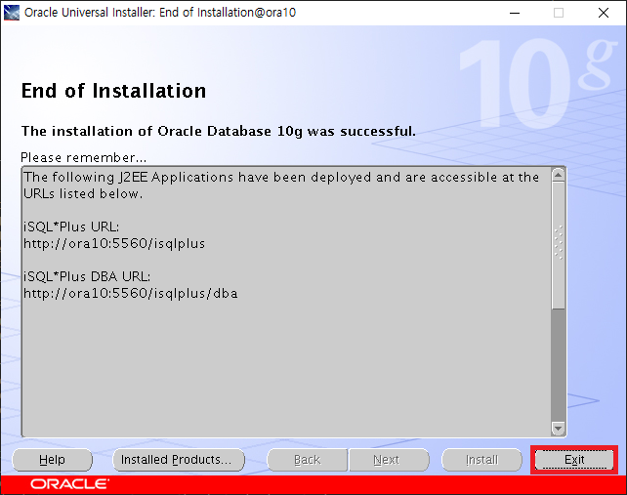Click the Oracle installer title bar icon
Viewport: 627px width, 495px height.
click(x=11, y=13)
